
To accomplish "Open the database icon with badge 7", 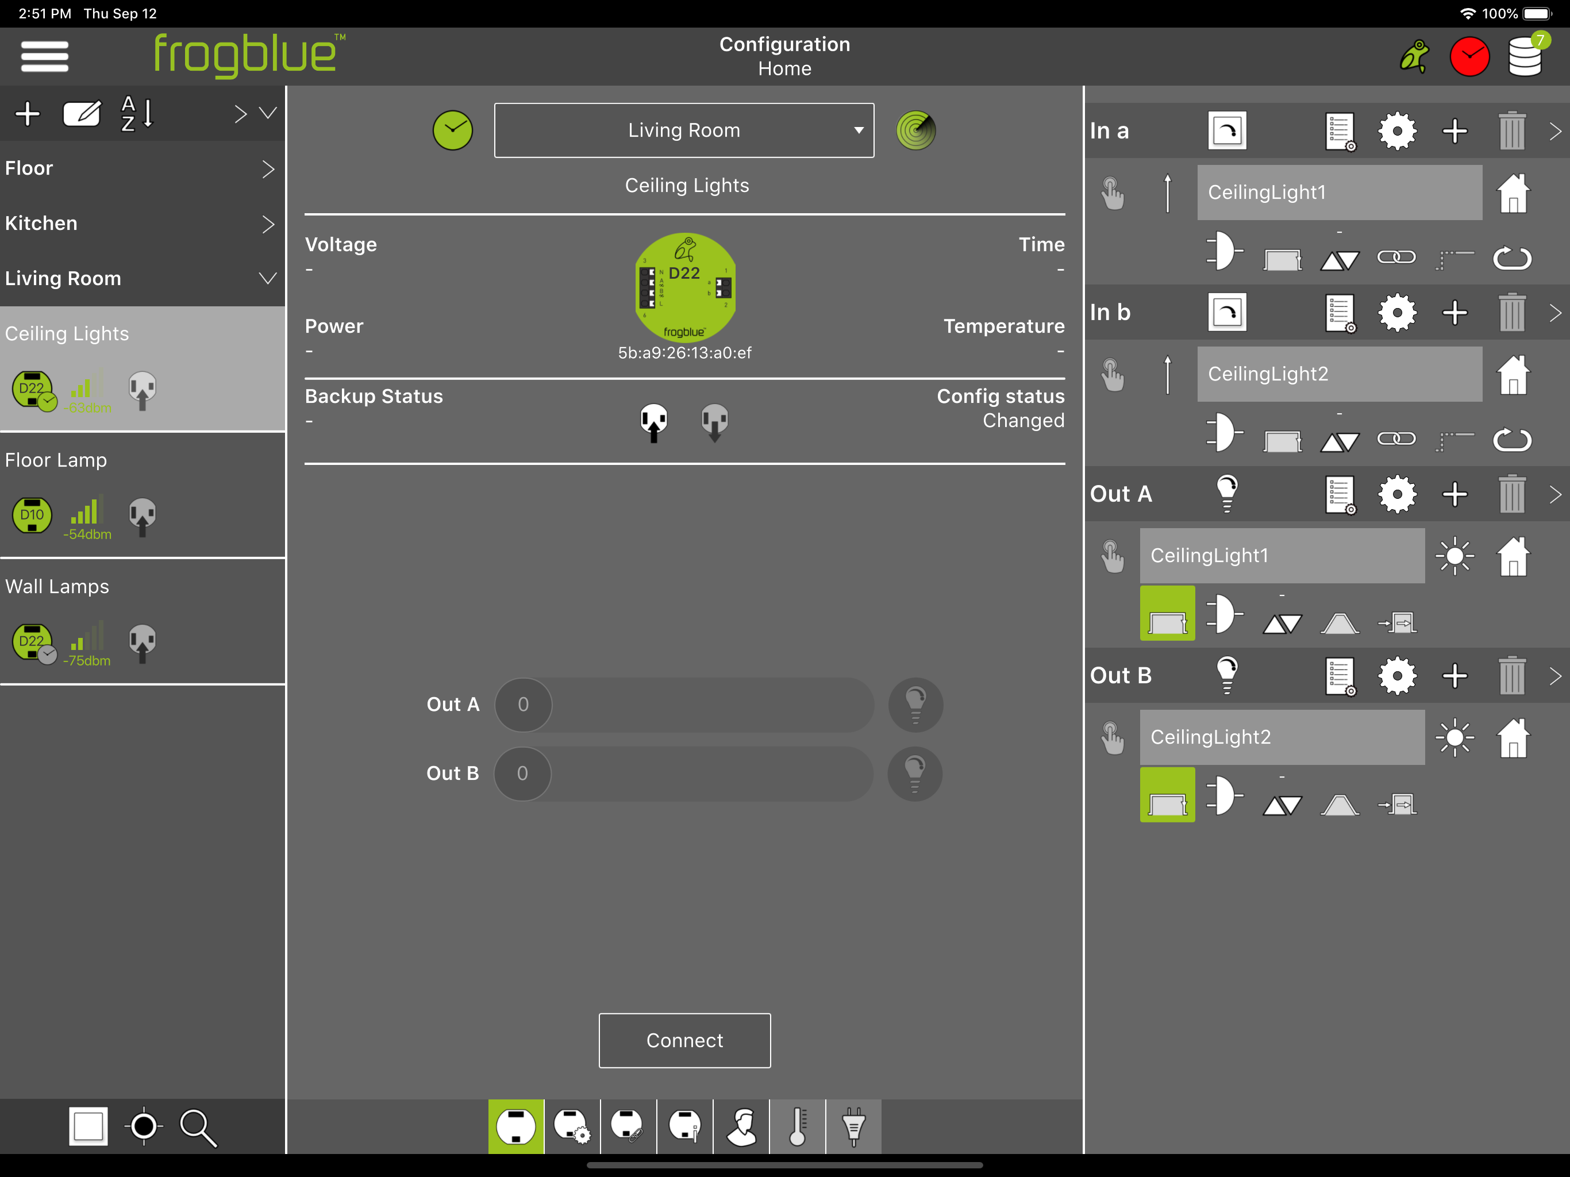I will pyautogui.click(x=1526, y=55).
